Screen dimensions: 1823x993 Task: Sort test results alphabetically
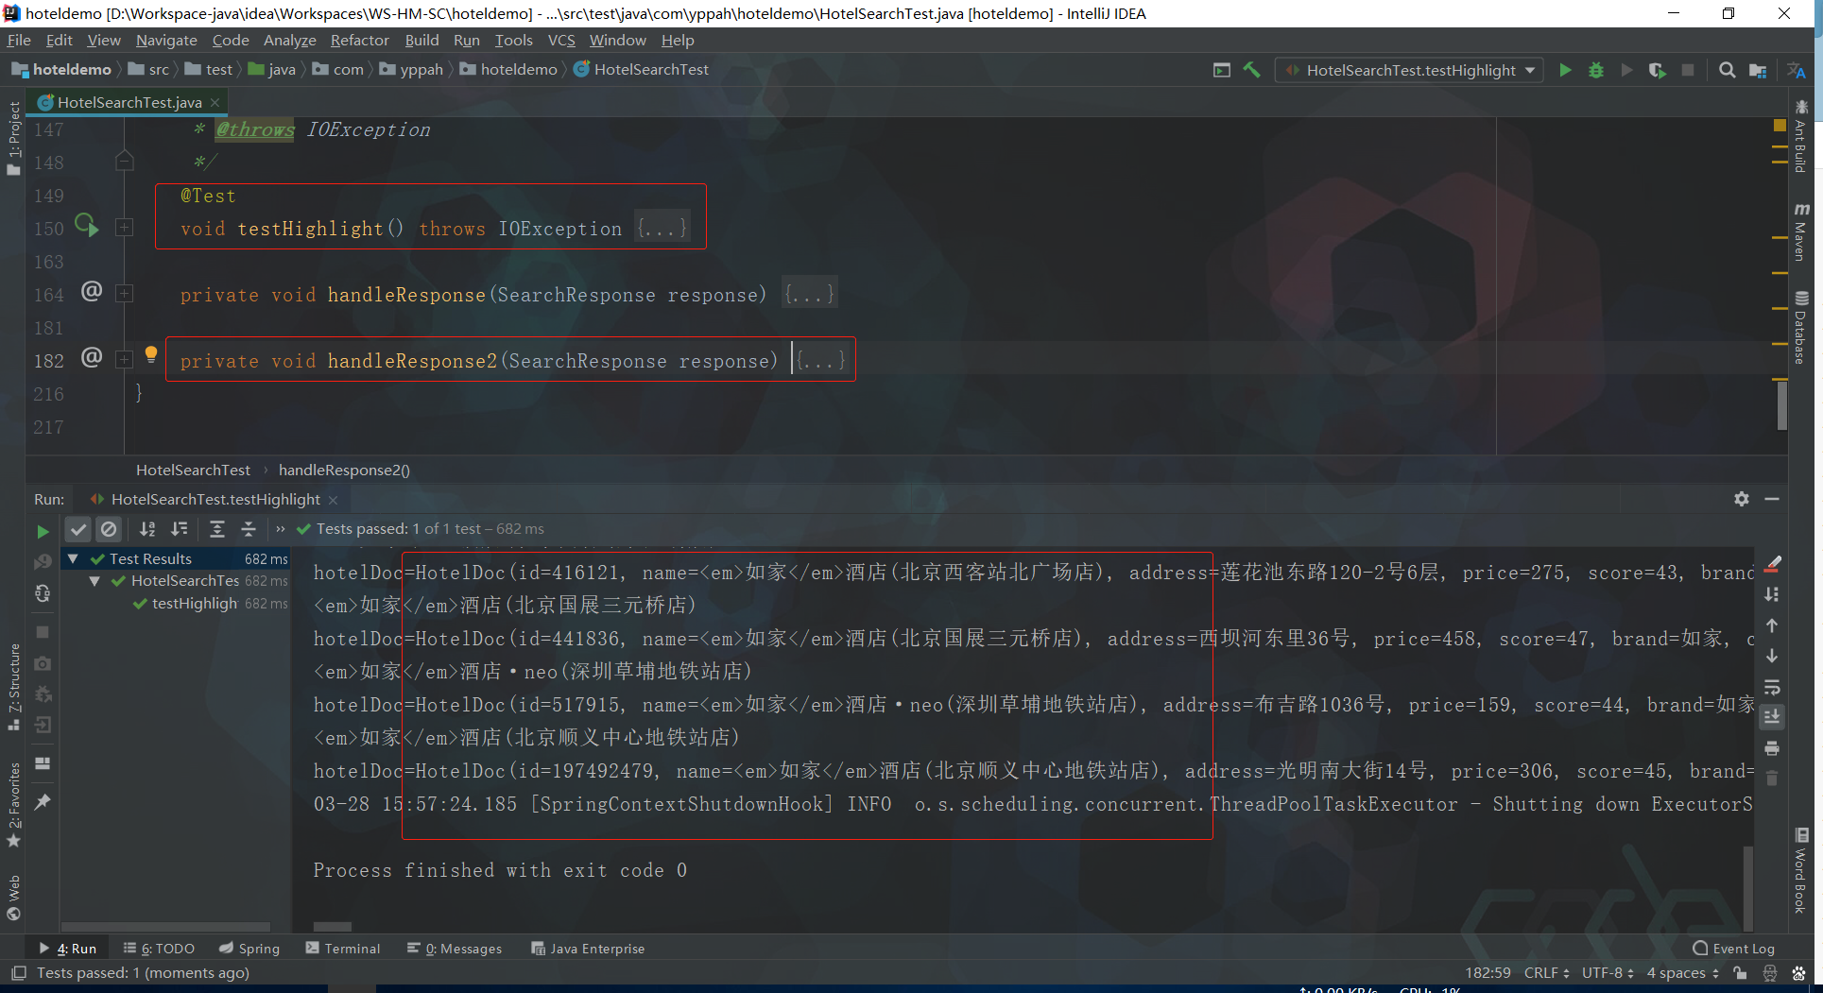pos(147,529)
